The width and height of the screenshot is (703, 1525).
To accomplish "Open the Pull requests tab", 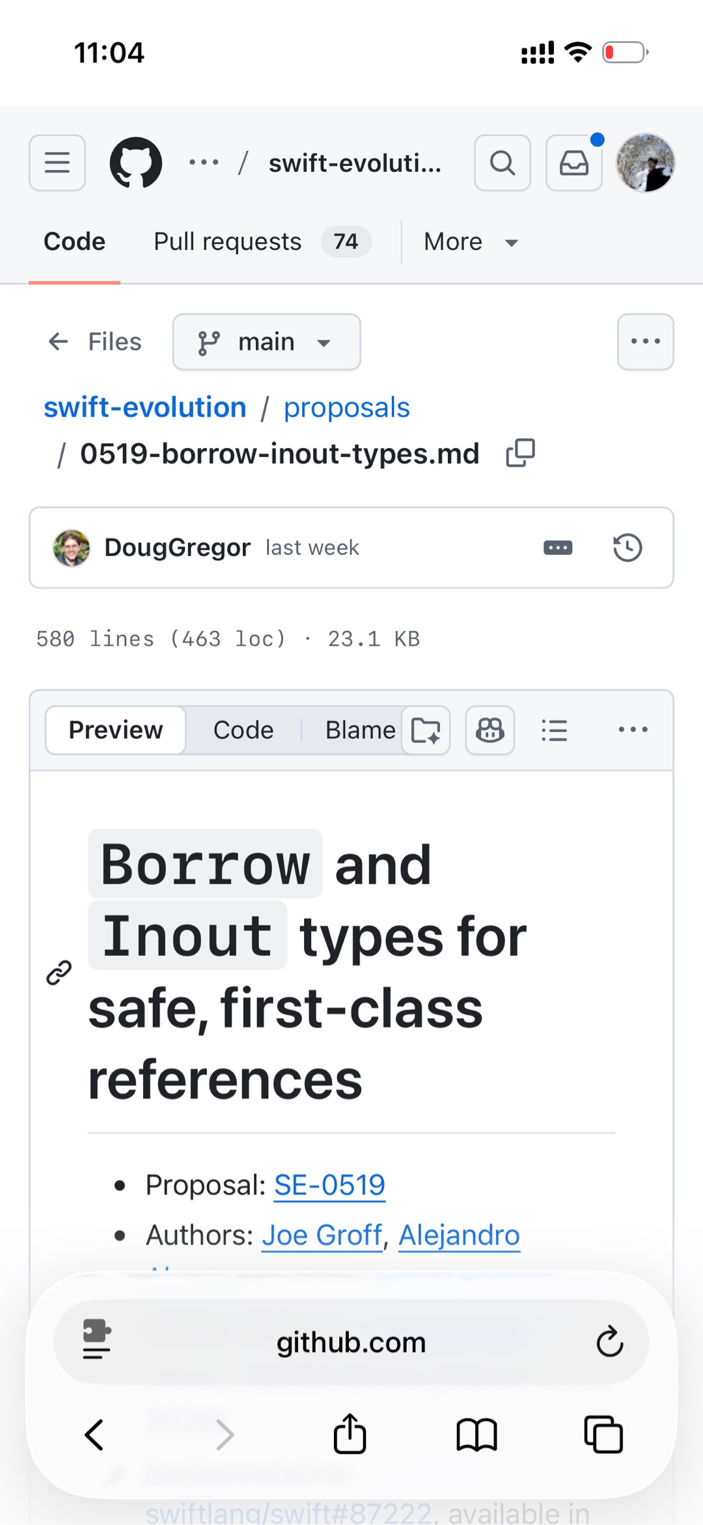I will [262, 242].
